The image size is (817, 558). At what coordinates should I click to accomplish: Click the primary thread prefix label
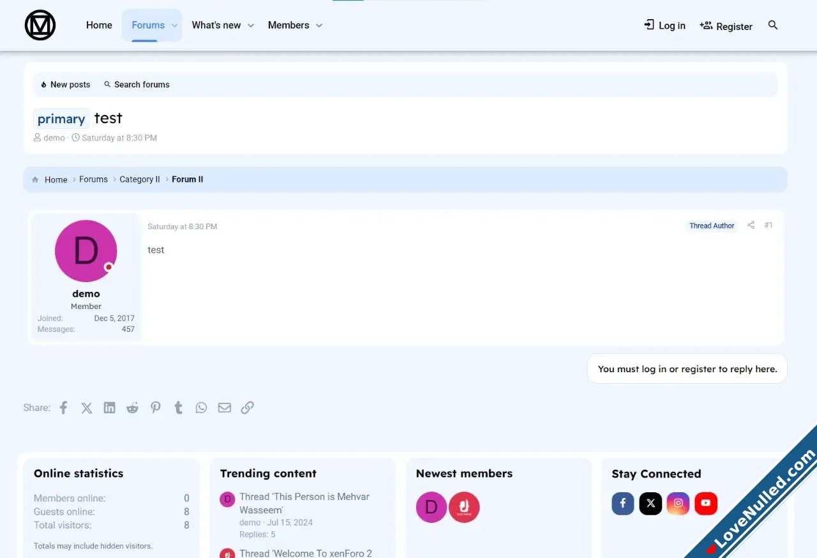tap(61, 119)
